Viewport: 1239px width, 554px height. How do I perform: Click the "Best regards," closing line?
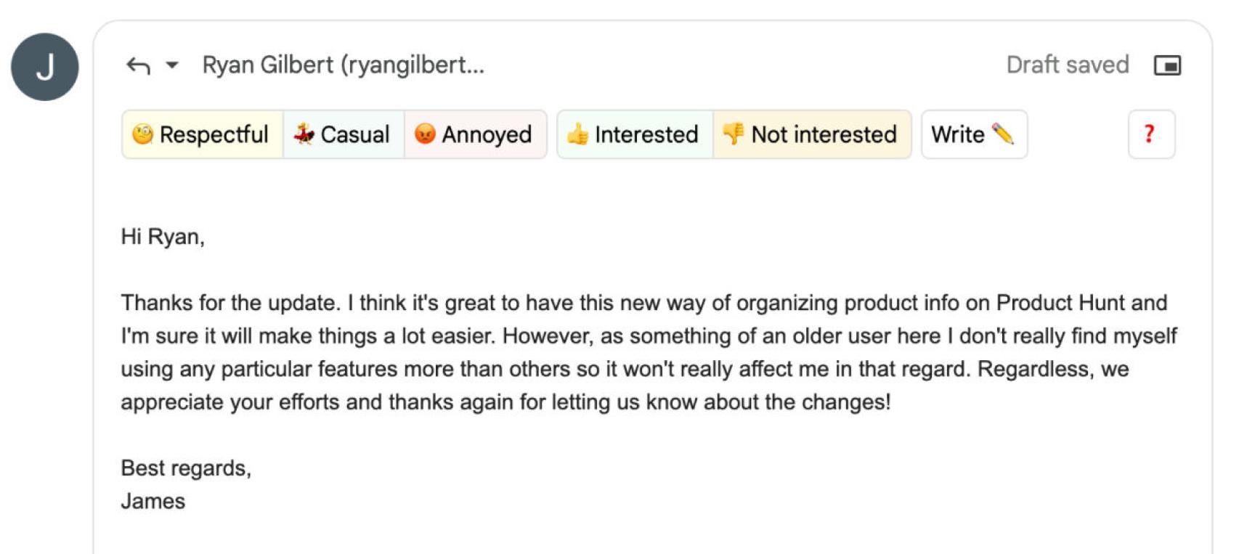186,468
